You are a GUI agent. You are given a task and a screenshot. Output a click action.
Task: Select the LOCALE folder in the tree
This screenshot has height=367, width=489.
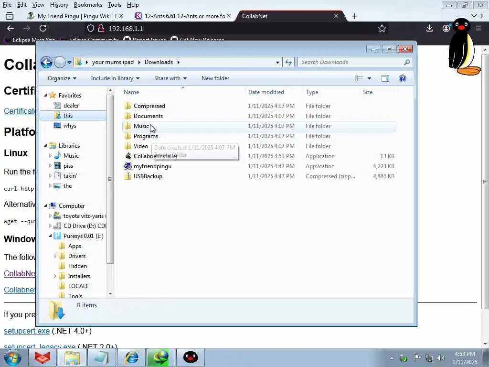point(78,286)
